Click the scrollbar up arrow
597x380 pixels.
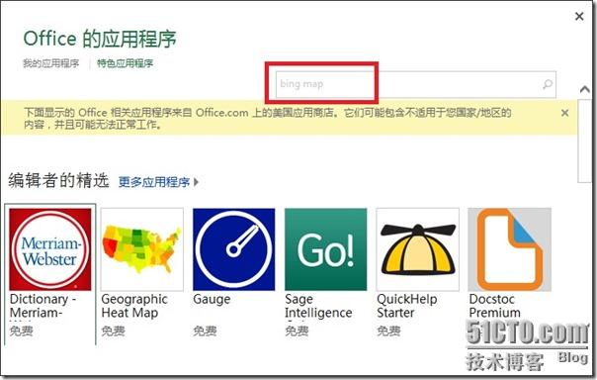584,90
